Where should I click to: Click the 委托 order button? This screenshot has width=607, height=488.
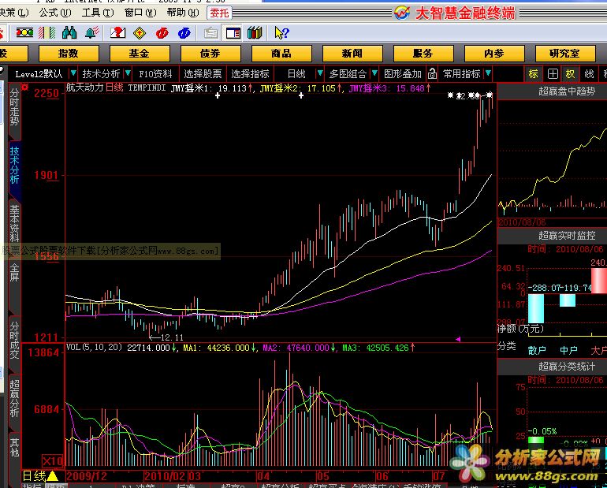coord(219,13)
